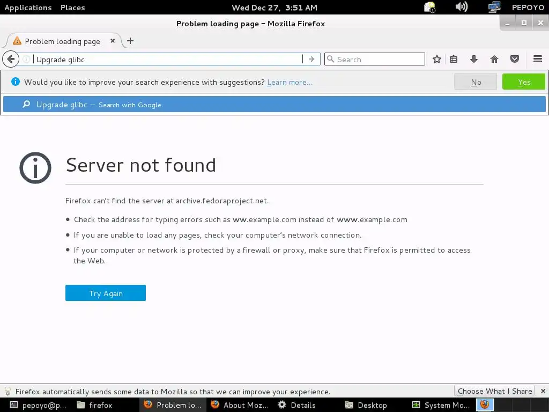This screenshot has height=412, width=549.
Task: Open the volume speaker icon in top bar
Action: 461,7
